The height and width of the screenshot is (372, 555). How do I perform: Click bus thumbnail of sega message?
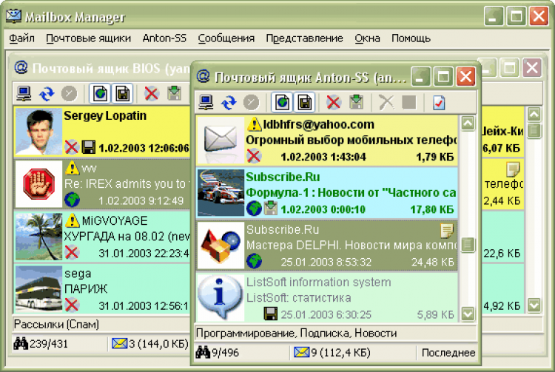(38, 289)
